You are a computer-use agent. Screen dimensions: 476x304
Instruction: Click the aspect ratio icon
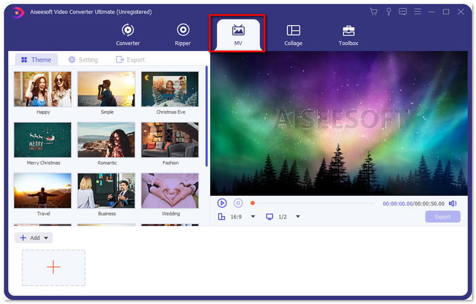pos(221,217)
